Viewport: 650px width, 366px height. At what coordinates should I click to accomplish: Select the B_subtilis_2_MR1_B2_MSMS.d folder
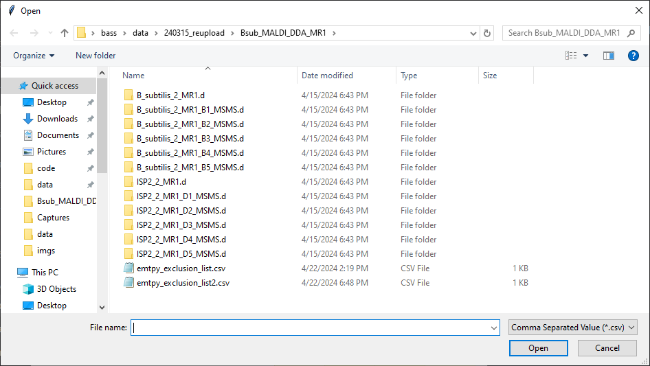(190, 124)
